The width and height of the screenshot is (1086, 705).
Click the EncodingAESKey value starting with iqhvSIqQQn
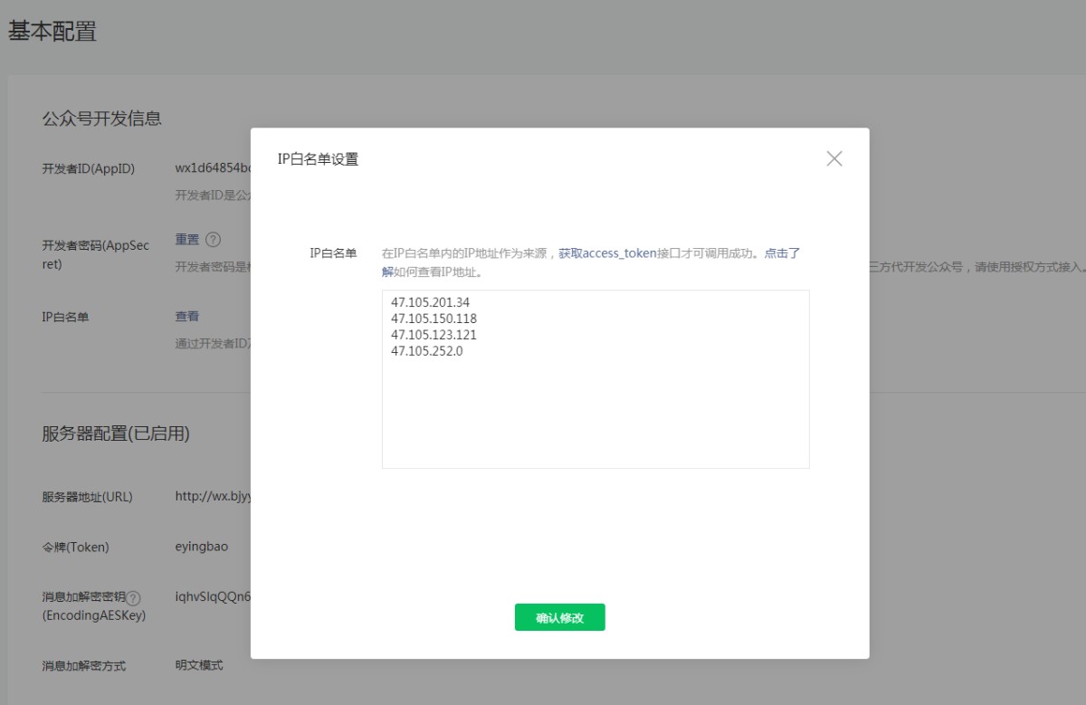(x=212, y=597)
